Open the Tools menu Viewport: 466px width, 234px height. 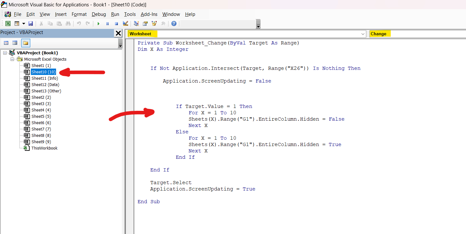coord(130,14)
